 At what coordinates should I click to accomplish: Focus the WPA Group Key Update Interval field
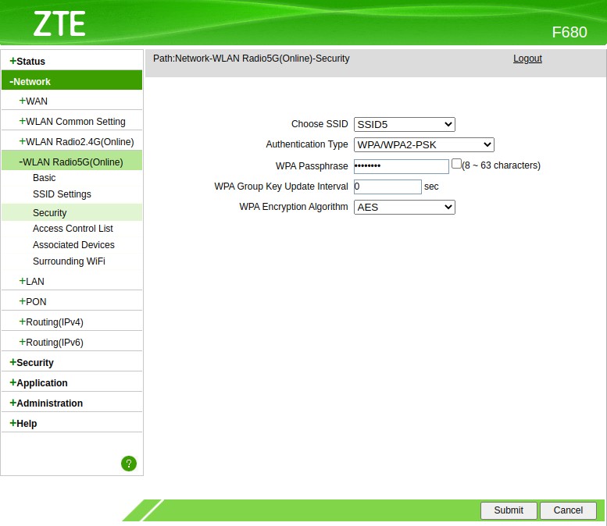coord(387,187)
